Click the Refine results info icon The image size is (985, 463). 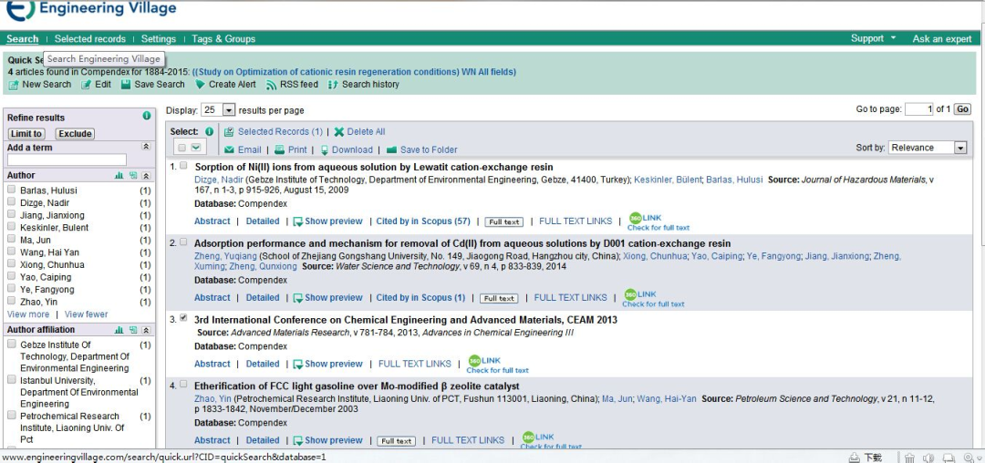click(146, 116)
